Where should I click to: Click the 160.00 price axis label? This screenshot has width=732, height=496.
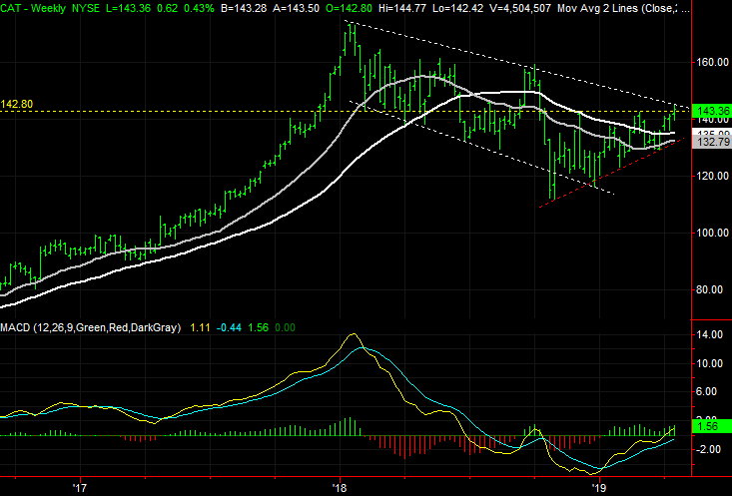tap(713, 62)
